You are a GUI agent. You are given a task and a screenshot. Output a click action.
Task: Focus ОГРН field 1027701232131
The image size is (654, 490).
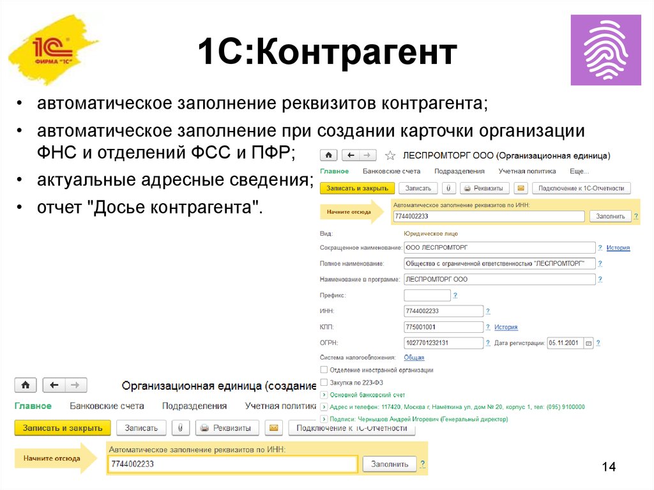coord(443,342)
